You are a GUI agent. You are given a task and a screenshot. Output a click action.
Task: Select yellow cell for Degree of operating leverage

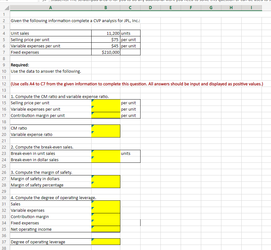pos(106,242)
